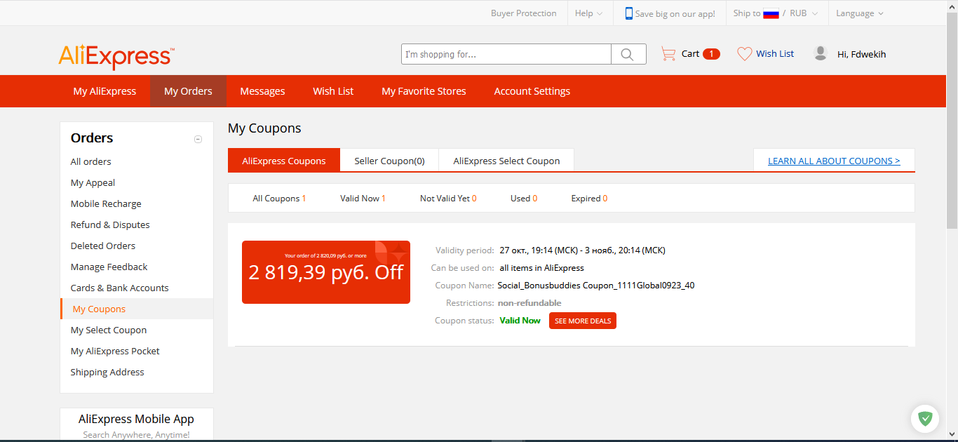This screenshot has width=958, height=442.
Task: Open My Select Coupon in sidebar
Action: coord(109,330)
